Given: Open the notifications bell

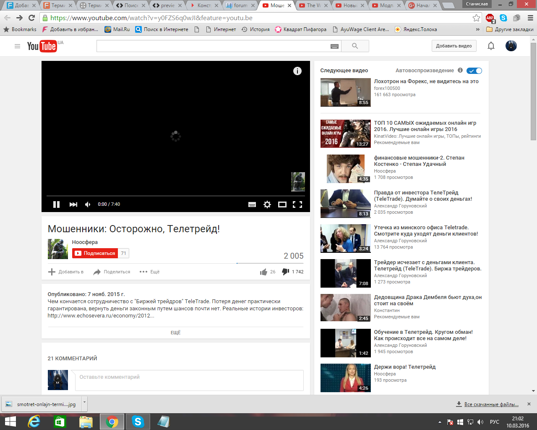Looking at the screenshot, I should (491, 46).
